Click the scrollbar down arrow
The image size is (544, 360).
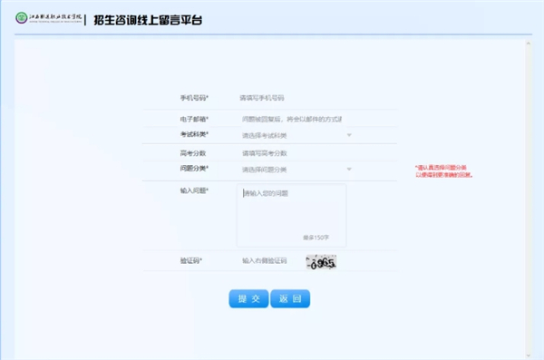[528, 355]
